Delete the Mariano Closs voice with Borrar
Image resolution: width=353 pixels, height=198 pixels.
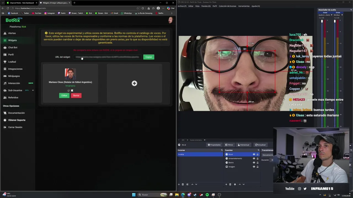pyautogui.click(x=76, y=95)
